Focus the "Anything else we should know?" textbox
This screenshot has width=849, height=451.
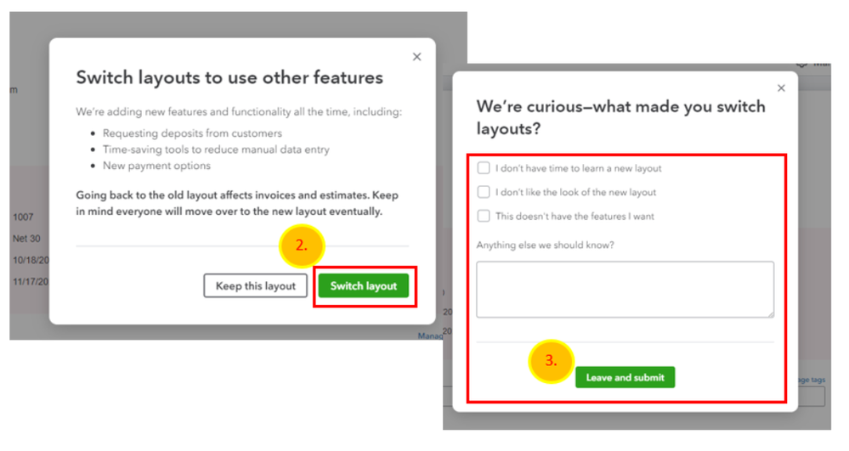625,289
